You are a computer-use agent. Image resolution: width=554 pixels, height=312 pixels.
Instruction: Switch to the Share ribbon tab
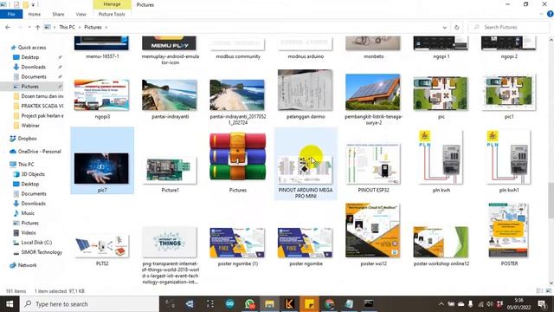pyautogui.click(x=58, y=14)
